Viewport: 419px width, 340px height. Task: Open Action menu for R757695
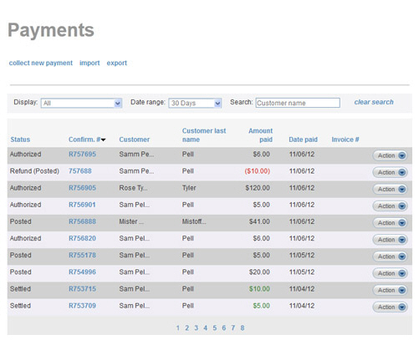tap(390, 155)
